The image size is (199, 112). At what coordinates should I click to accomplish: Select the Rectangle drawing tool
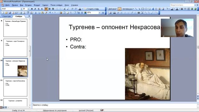(143, 9)
